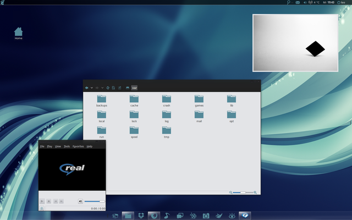Open the backups folder
The height and width of the screenshot is (220, 352).
click(x=101, y=101)
